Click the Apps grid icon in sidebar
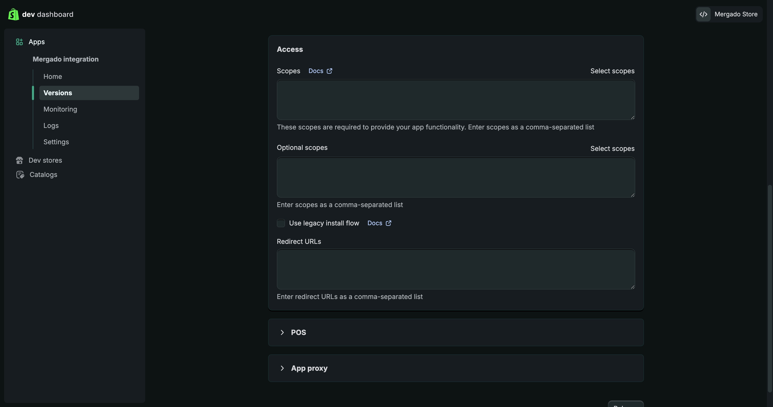Image resolution: width=773 pixels, height=407 pixels. (19, 42)
